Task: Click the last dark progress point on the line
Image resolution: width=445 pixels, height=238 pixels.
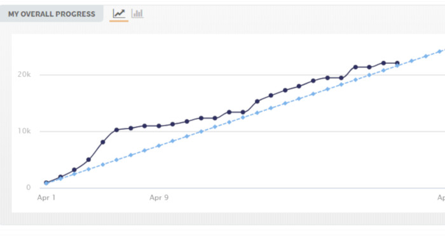Action: [x=397, y=63]
